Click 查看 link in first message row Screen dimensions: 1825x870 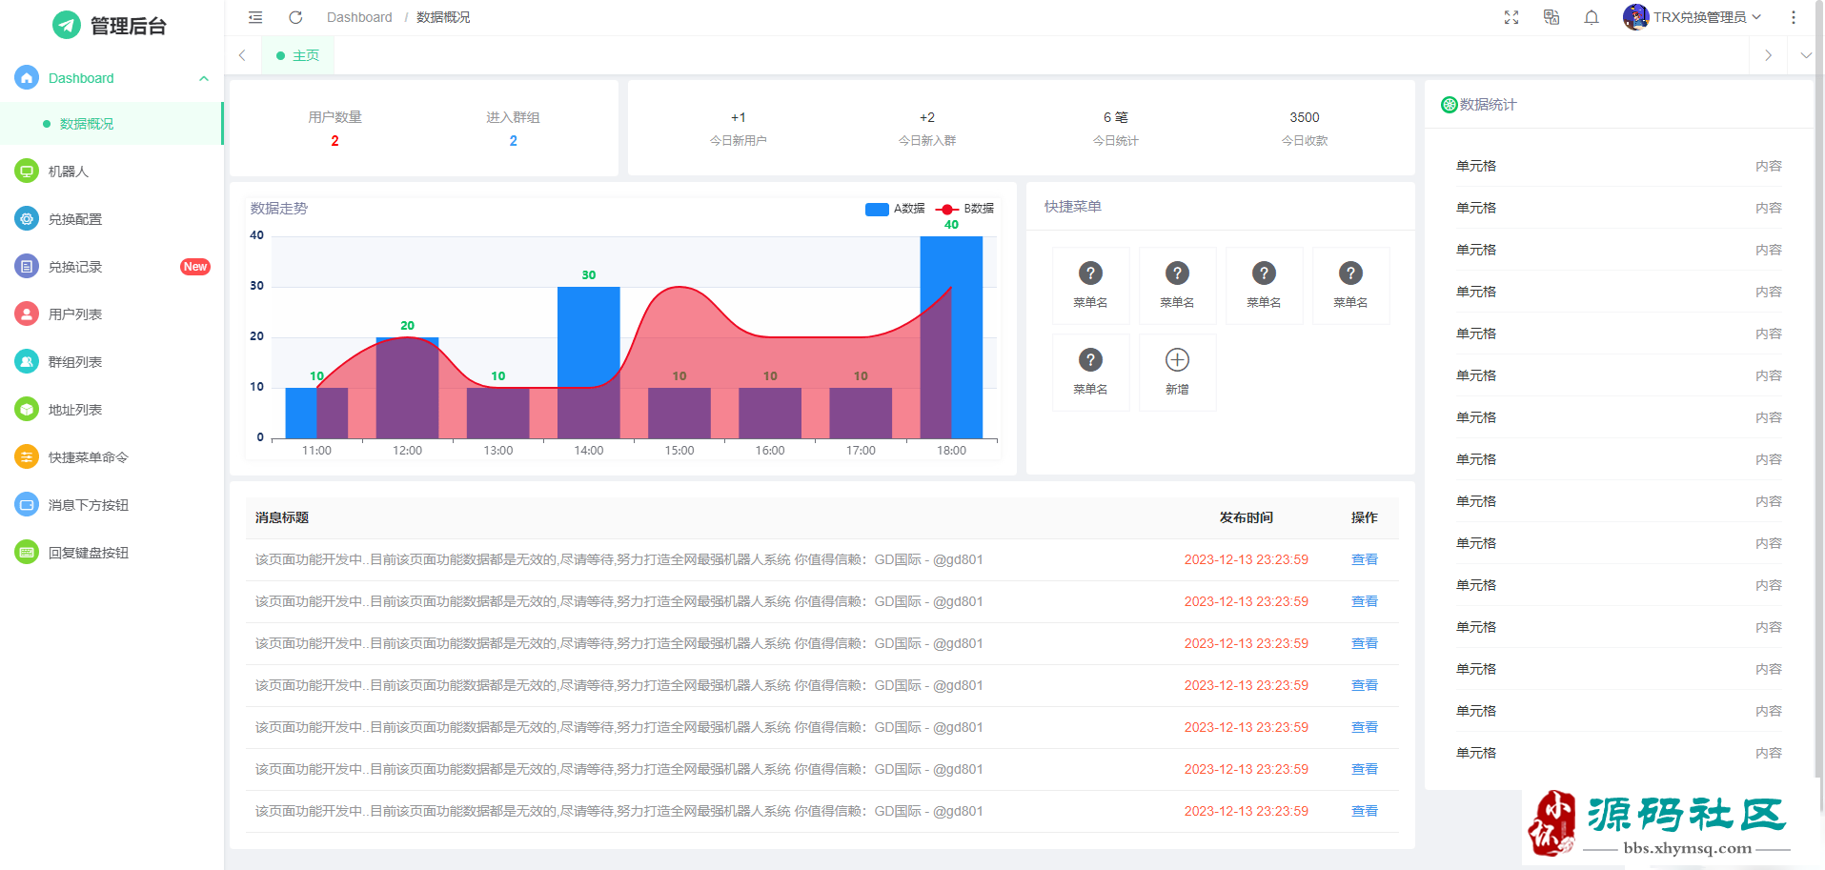1364,559
